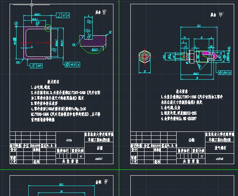The image size is (238, 196).
Task: Select the coaxiality tolerance frame beside piston view
Action: (72, 65)
